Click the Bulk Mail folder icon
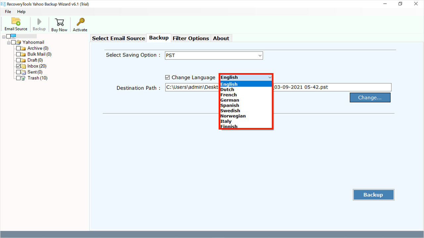The width and height of the screenshot is (424, 238). 23,54
